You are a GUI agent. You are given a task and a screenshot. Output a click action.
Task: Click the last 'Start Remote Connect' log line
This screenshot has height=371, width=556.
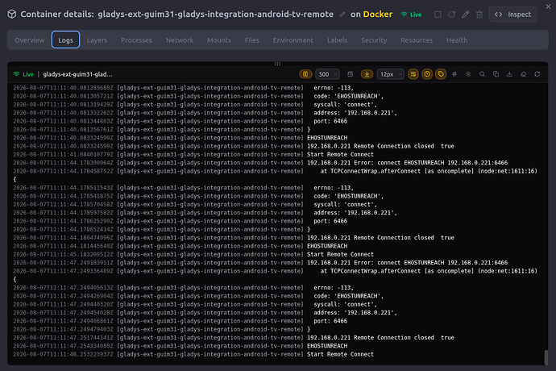tap(193, 354)
